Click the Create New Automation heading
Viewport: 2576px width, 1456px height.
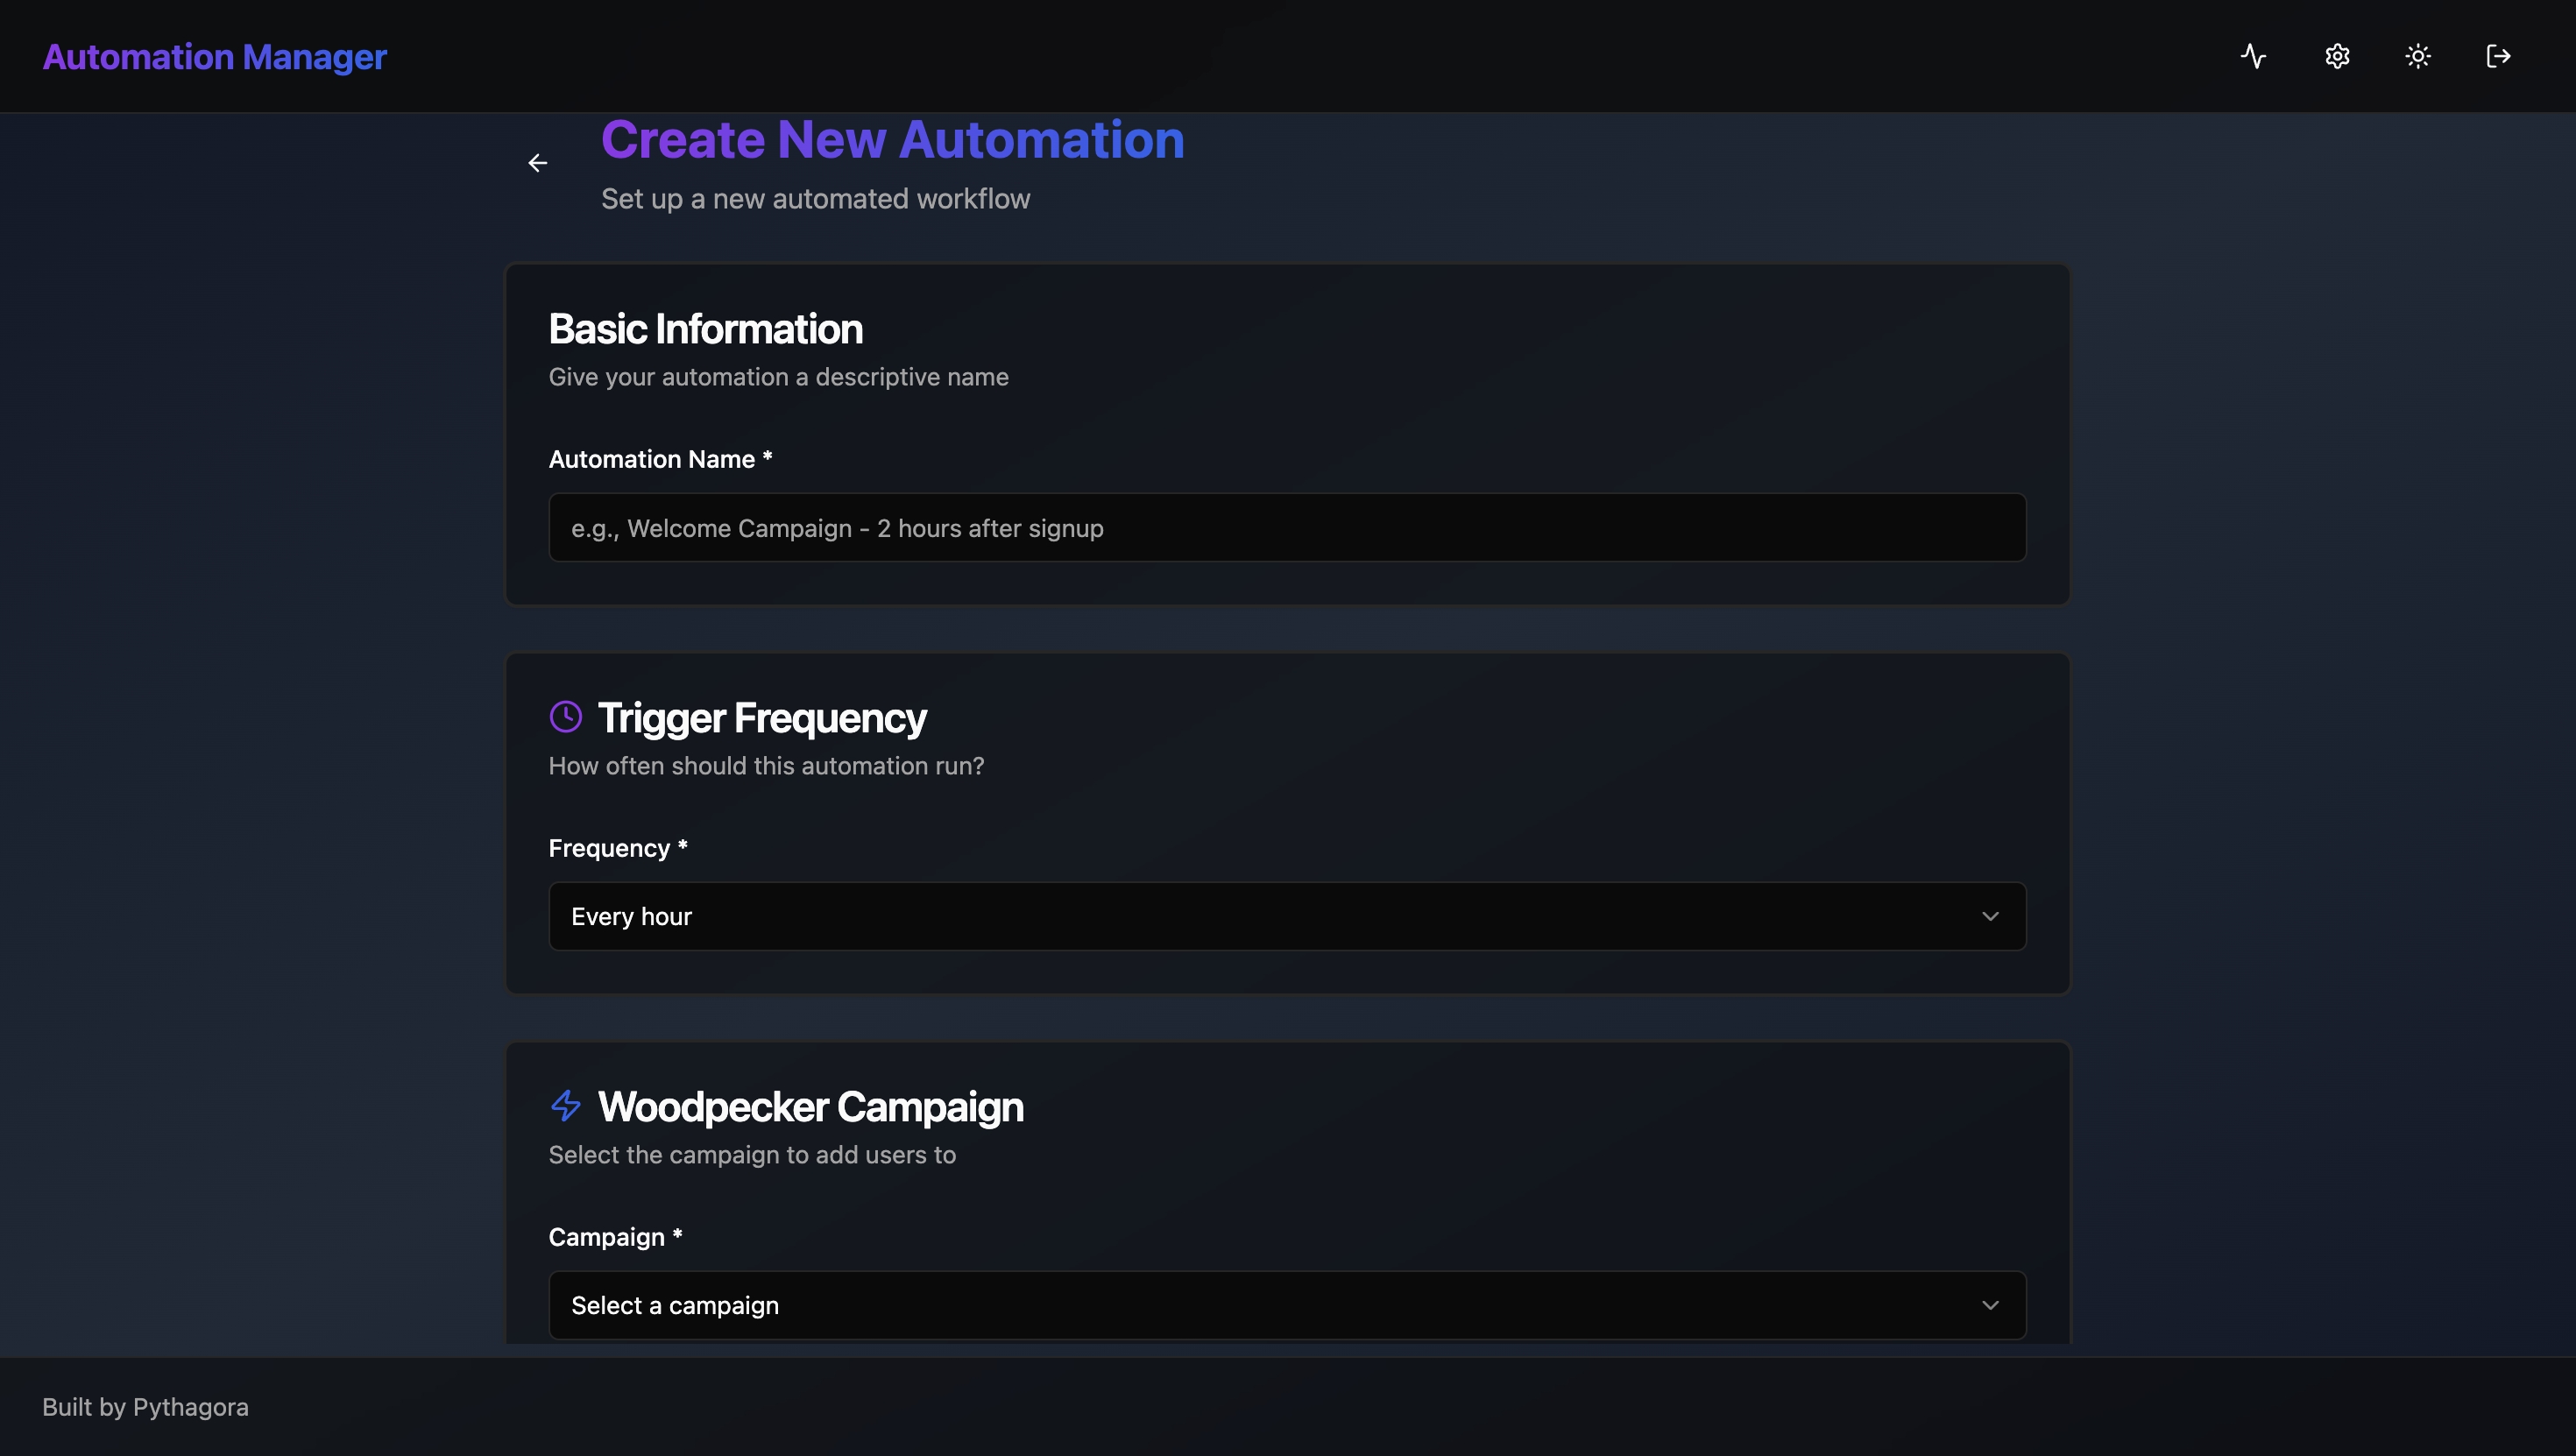pos(892,139)
